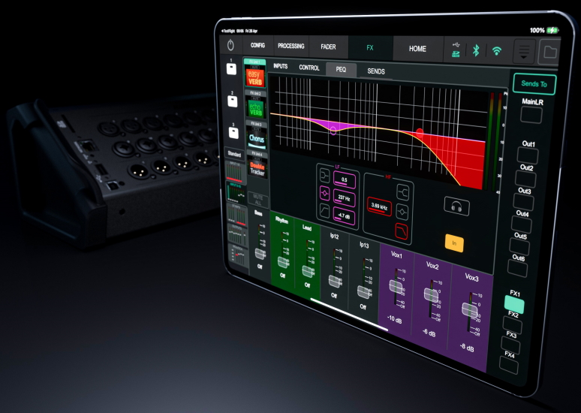The width and height of the screenshot is (581, 413).
Task: Click the 3.89 kHz frequency field
Action: click(x=380, y=204)
